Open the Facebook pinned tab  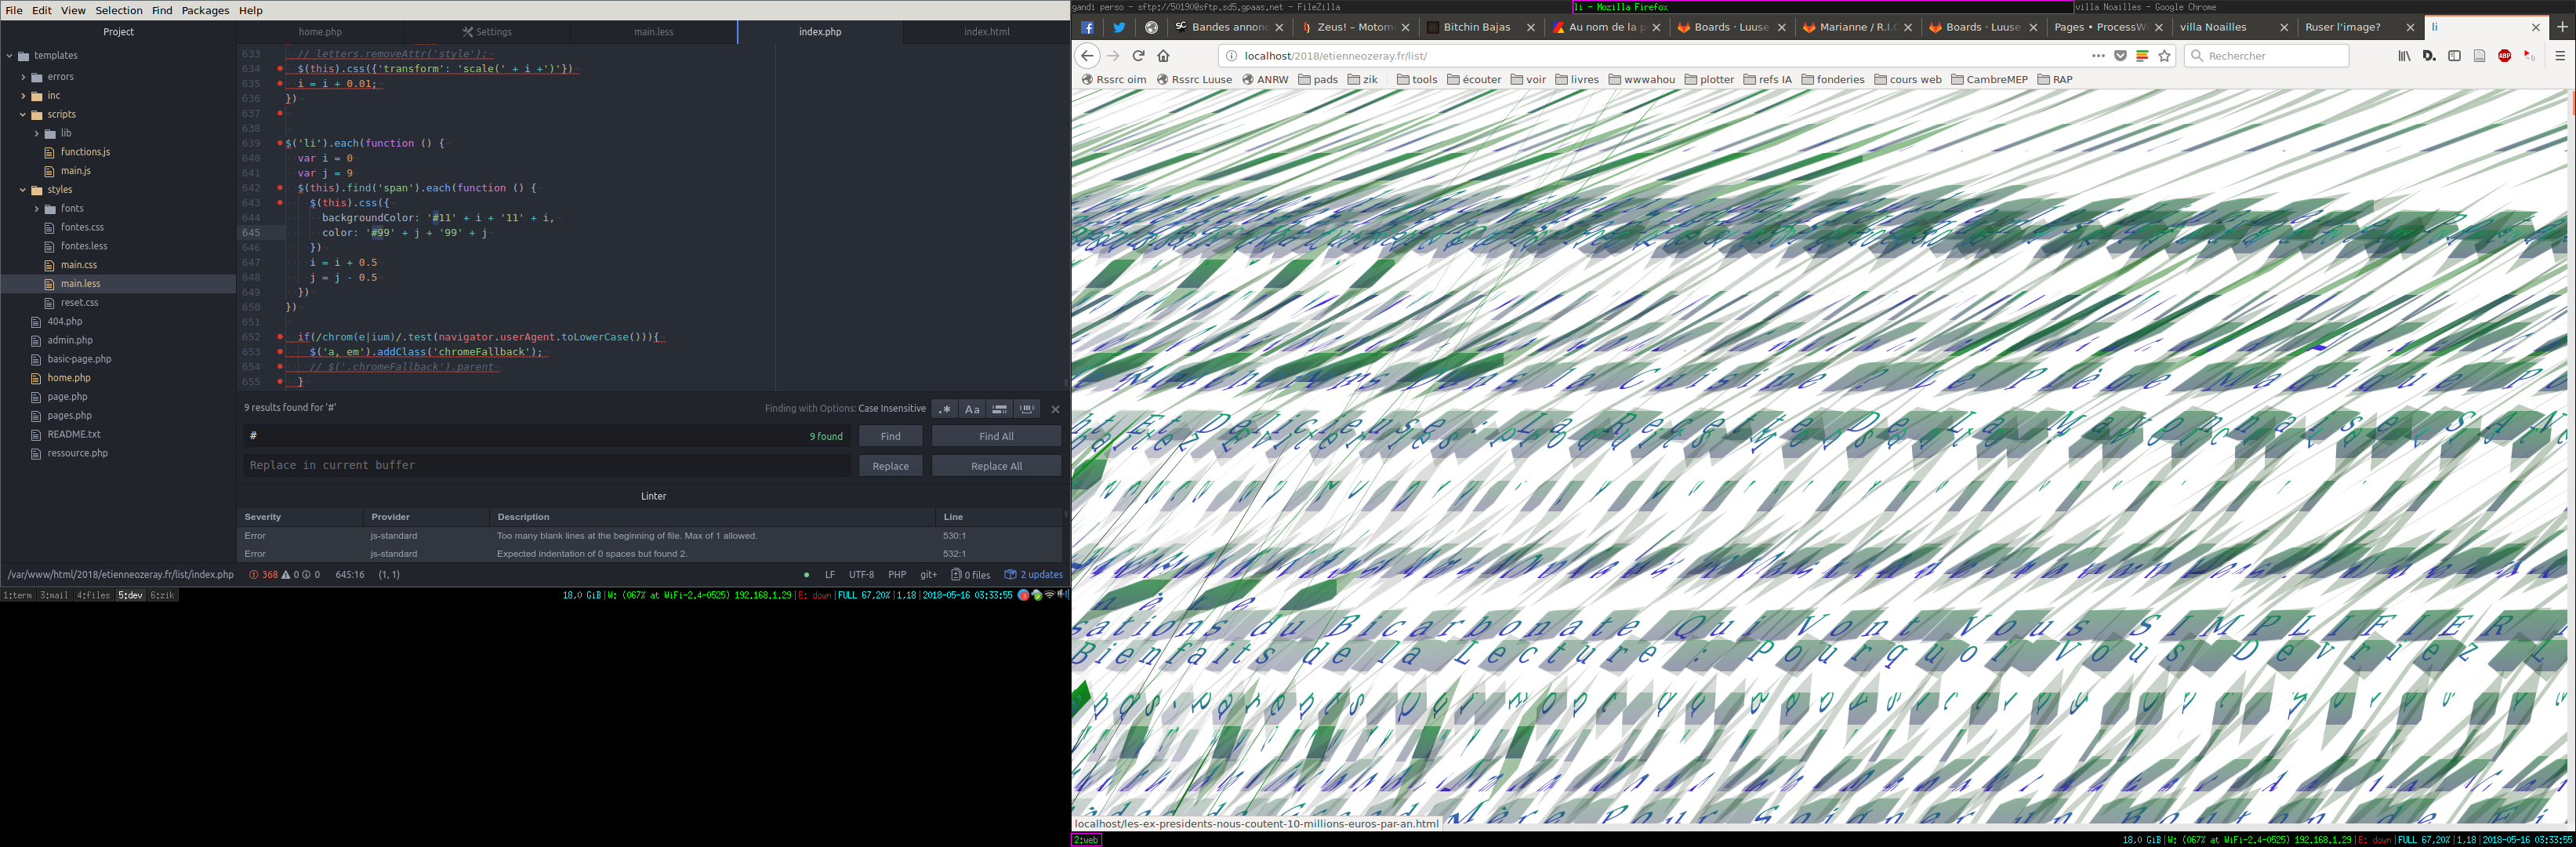pos(1087,28)
